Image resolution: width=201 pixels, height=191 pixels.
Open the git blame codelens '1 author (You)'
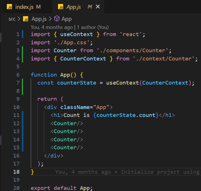(x=93, y=27)
